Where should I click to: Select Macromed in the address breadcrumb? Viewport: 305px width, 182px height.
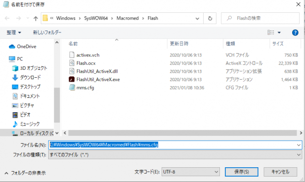(x=127, y=18)
